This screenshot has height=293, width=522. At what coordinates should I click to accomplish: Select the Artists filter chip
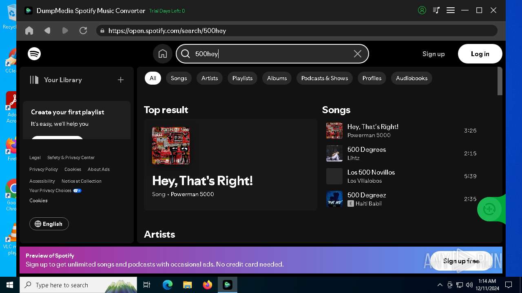(x=210, y=78)
